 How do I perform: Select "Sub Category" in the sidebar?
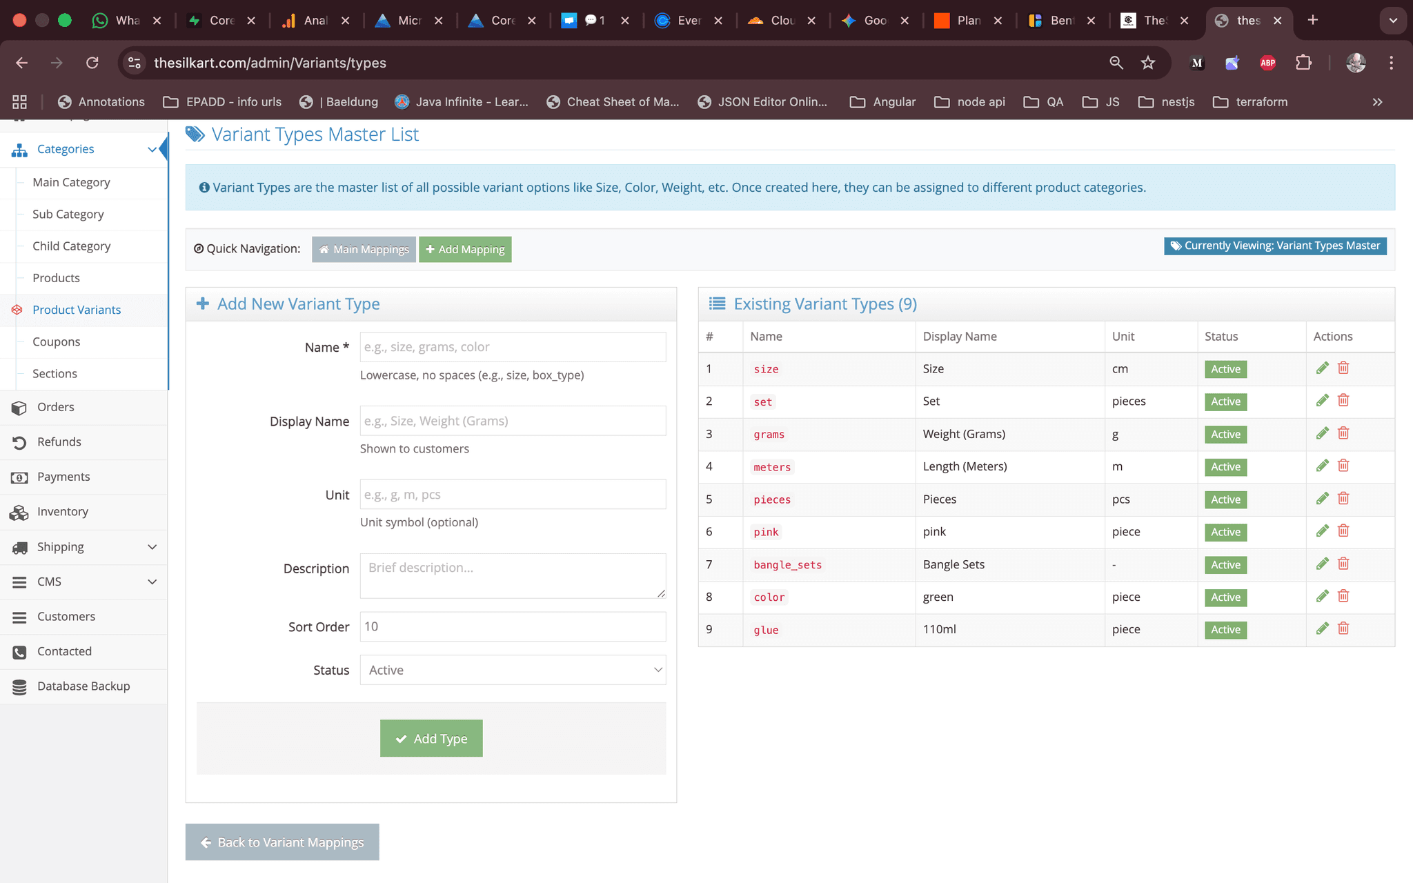pyautogui.click(x=68, y=214)
